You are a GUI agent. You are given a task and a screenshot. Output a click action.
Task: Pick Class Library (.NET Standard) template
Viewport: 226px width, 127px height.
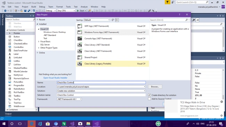coord(112,45)
